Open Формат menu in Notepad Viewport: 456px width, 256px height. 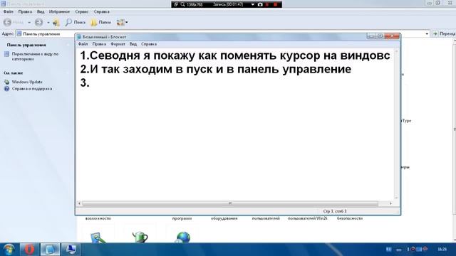coord(118,44)
